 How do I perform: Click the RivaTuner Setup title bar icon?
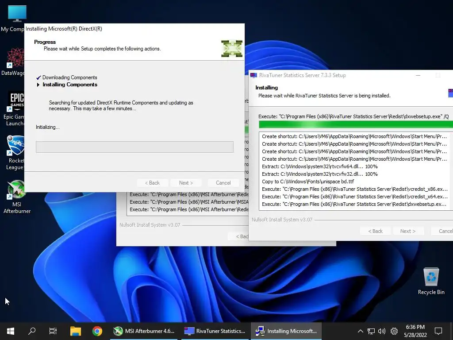[x=253, y=75]
